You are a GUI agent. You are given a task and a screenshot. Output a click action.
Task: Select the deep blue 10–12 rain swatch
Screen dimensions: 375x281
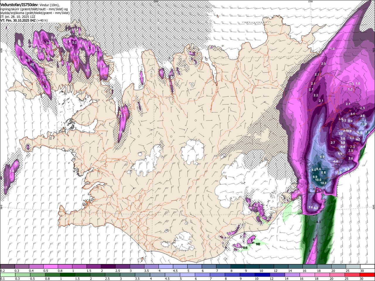[x=262, y=275]
